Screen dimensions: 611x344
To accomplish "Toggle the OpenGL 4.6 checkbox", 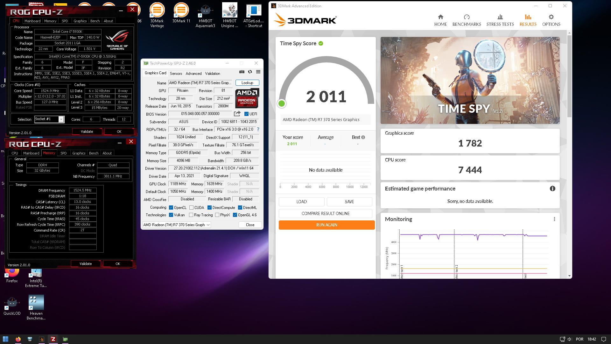I will tap(235, 215).
